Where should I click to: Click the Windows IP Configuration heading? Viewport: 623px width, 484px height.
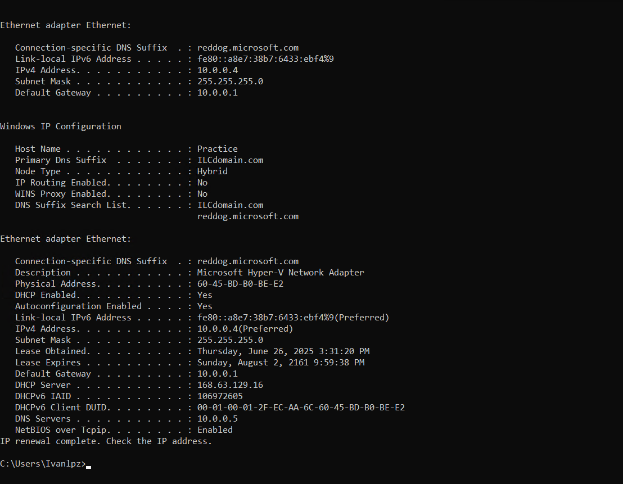61,126
